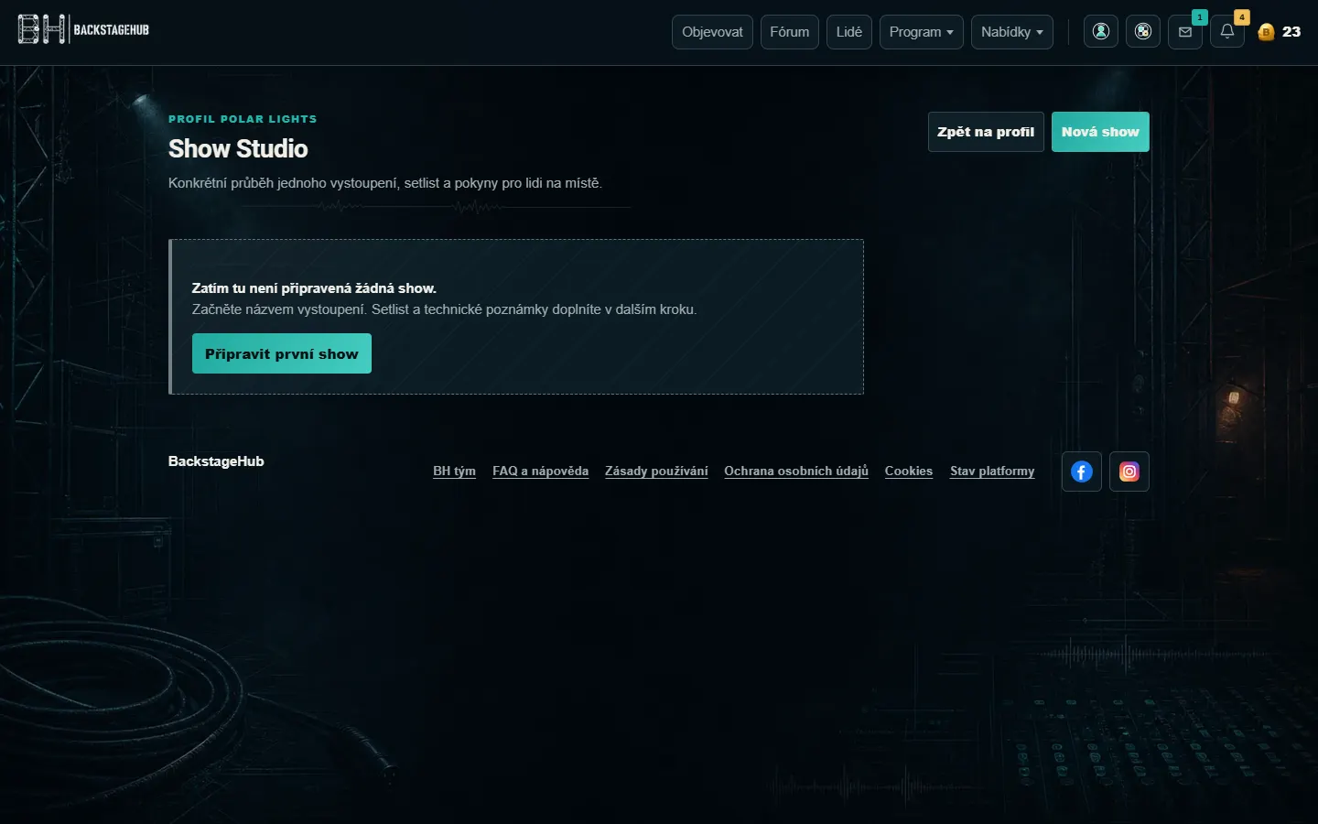Image resolution: width=1318 pixels, height=824 pixels.
Task: Open the messages envelope icon
Action: coord(1185,31)
